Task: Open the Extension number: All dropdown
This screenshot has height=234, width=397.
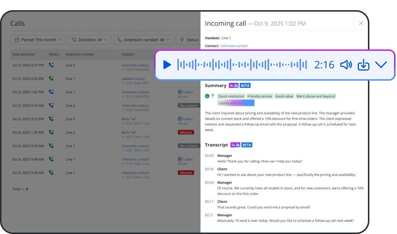Action: tap(143, 40)
